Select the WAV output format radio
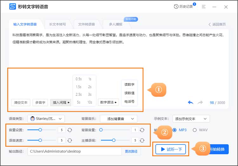Image resolution: width=238 pixels, height=166 pixels. [195, 130]
